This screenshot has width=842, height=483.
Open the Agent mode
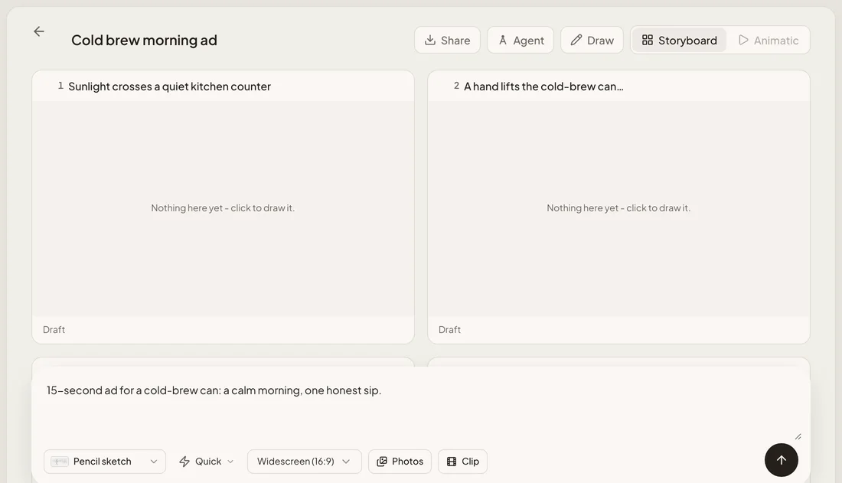pyautogui.click(x=521, y=41)
